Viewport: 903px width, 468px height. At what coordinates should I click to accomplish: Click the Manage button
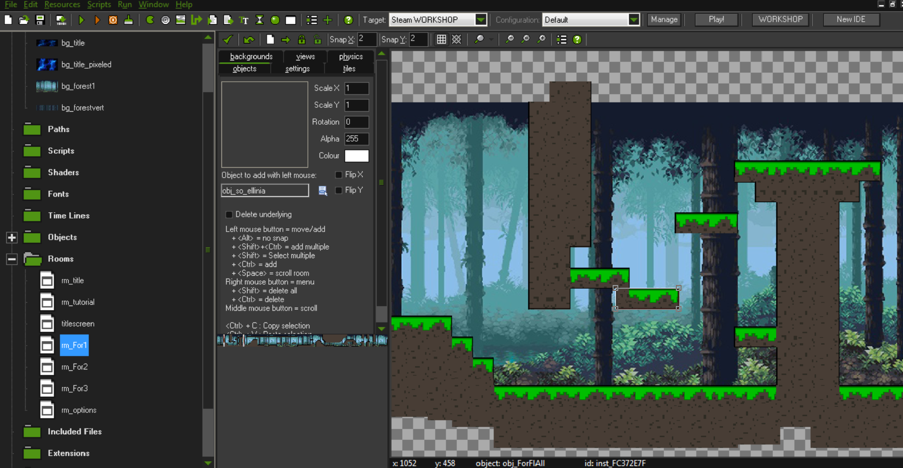click(x=664, y=19)
